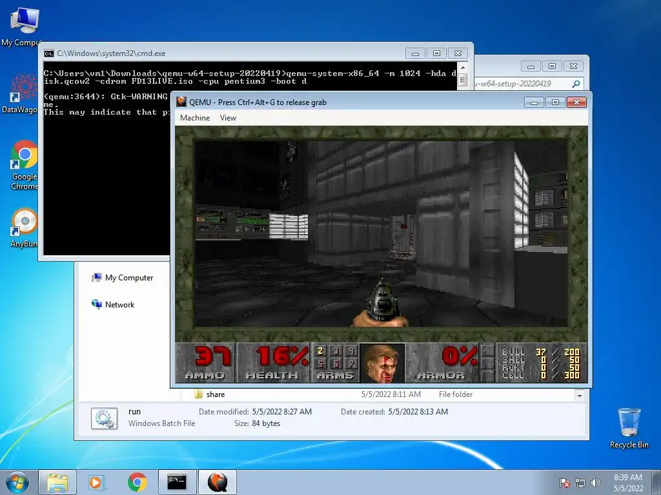Select Network in Explorer navigation pane

tap(113, 304)
